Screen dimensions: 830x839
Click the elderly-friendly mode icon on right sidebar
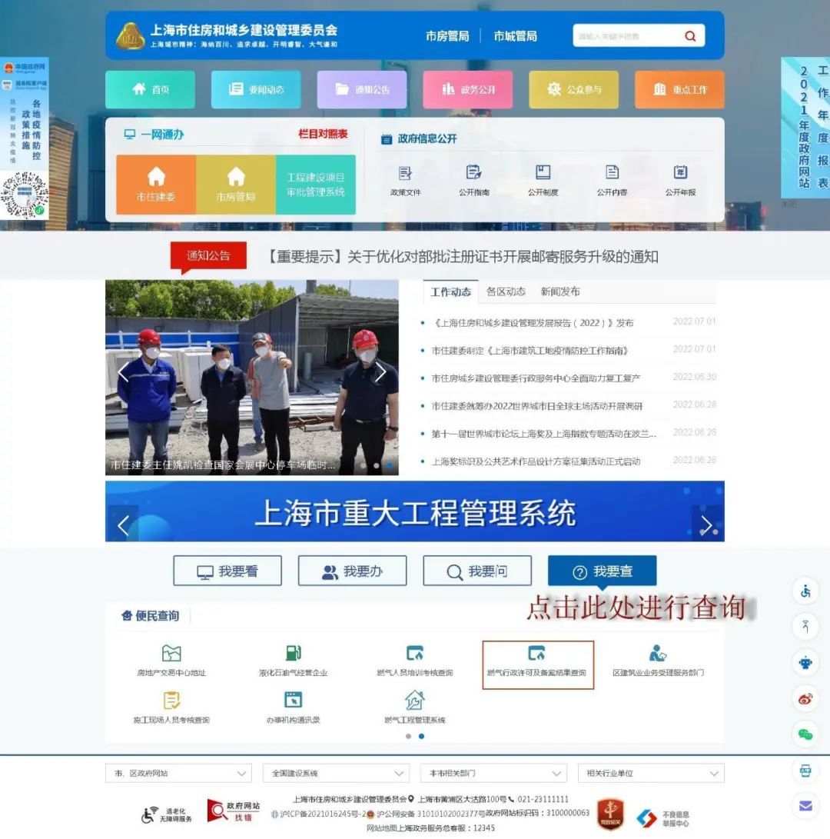pyautogui.click(x=805, y=626)
